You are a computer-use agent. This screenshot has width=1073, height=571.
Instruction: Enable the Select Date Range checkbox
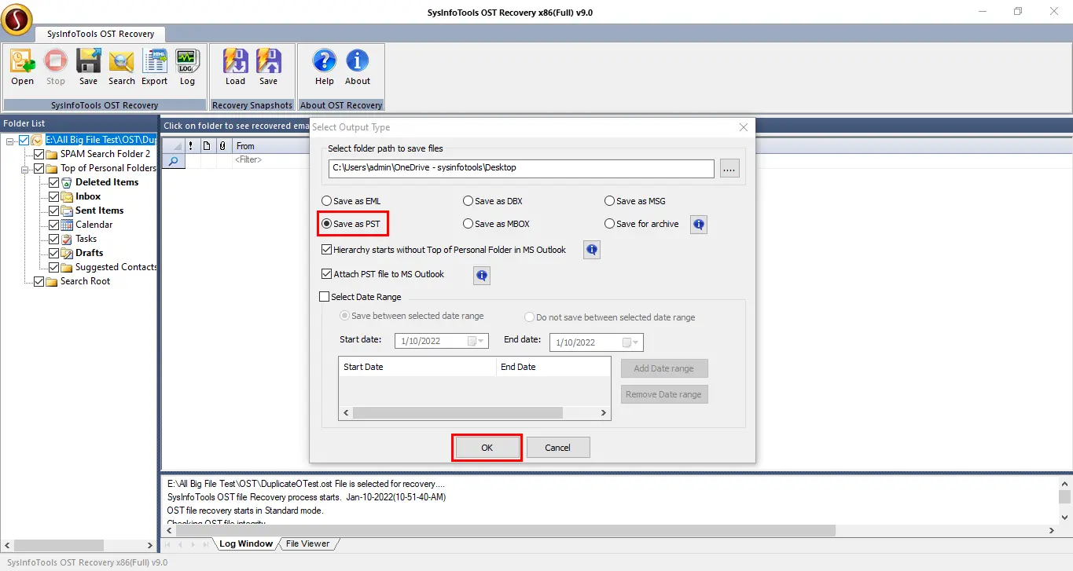click(x=325, y=297)
